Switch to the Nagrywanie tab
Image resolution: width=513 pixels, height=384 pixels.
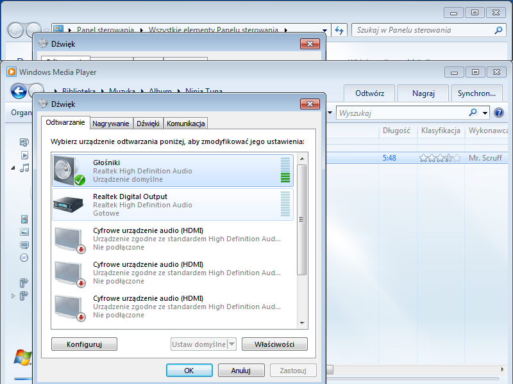click(110, 124)
